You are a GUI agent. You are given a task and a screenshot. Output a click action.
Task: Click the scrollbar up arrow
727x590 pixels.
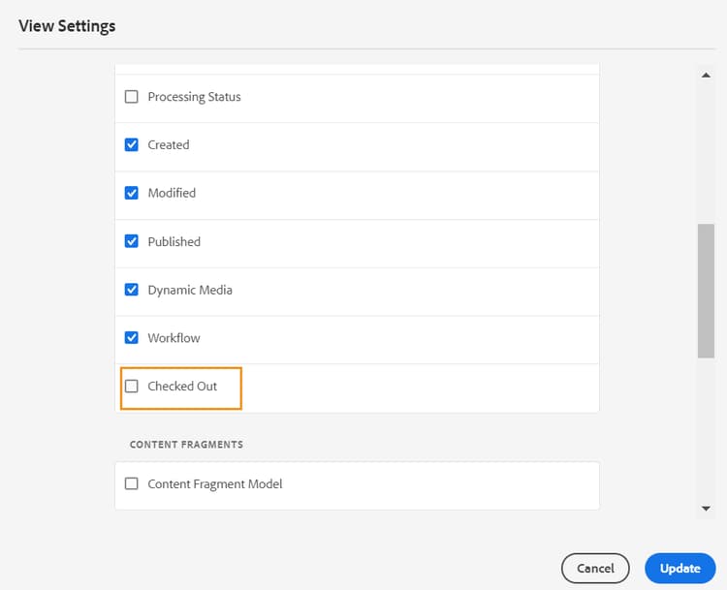pyautogui.click(x=706, y=75)
